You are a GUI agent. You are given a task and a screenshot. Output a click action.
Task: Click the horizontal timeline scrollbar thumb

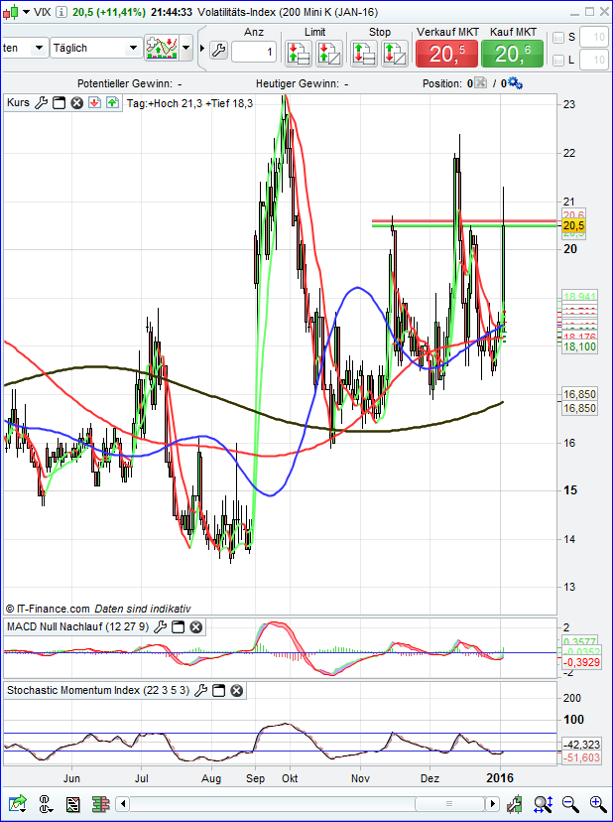click(x=449, y=803)
